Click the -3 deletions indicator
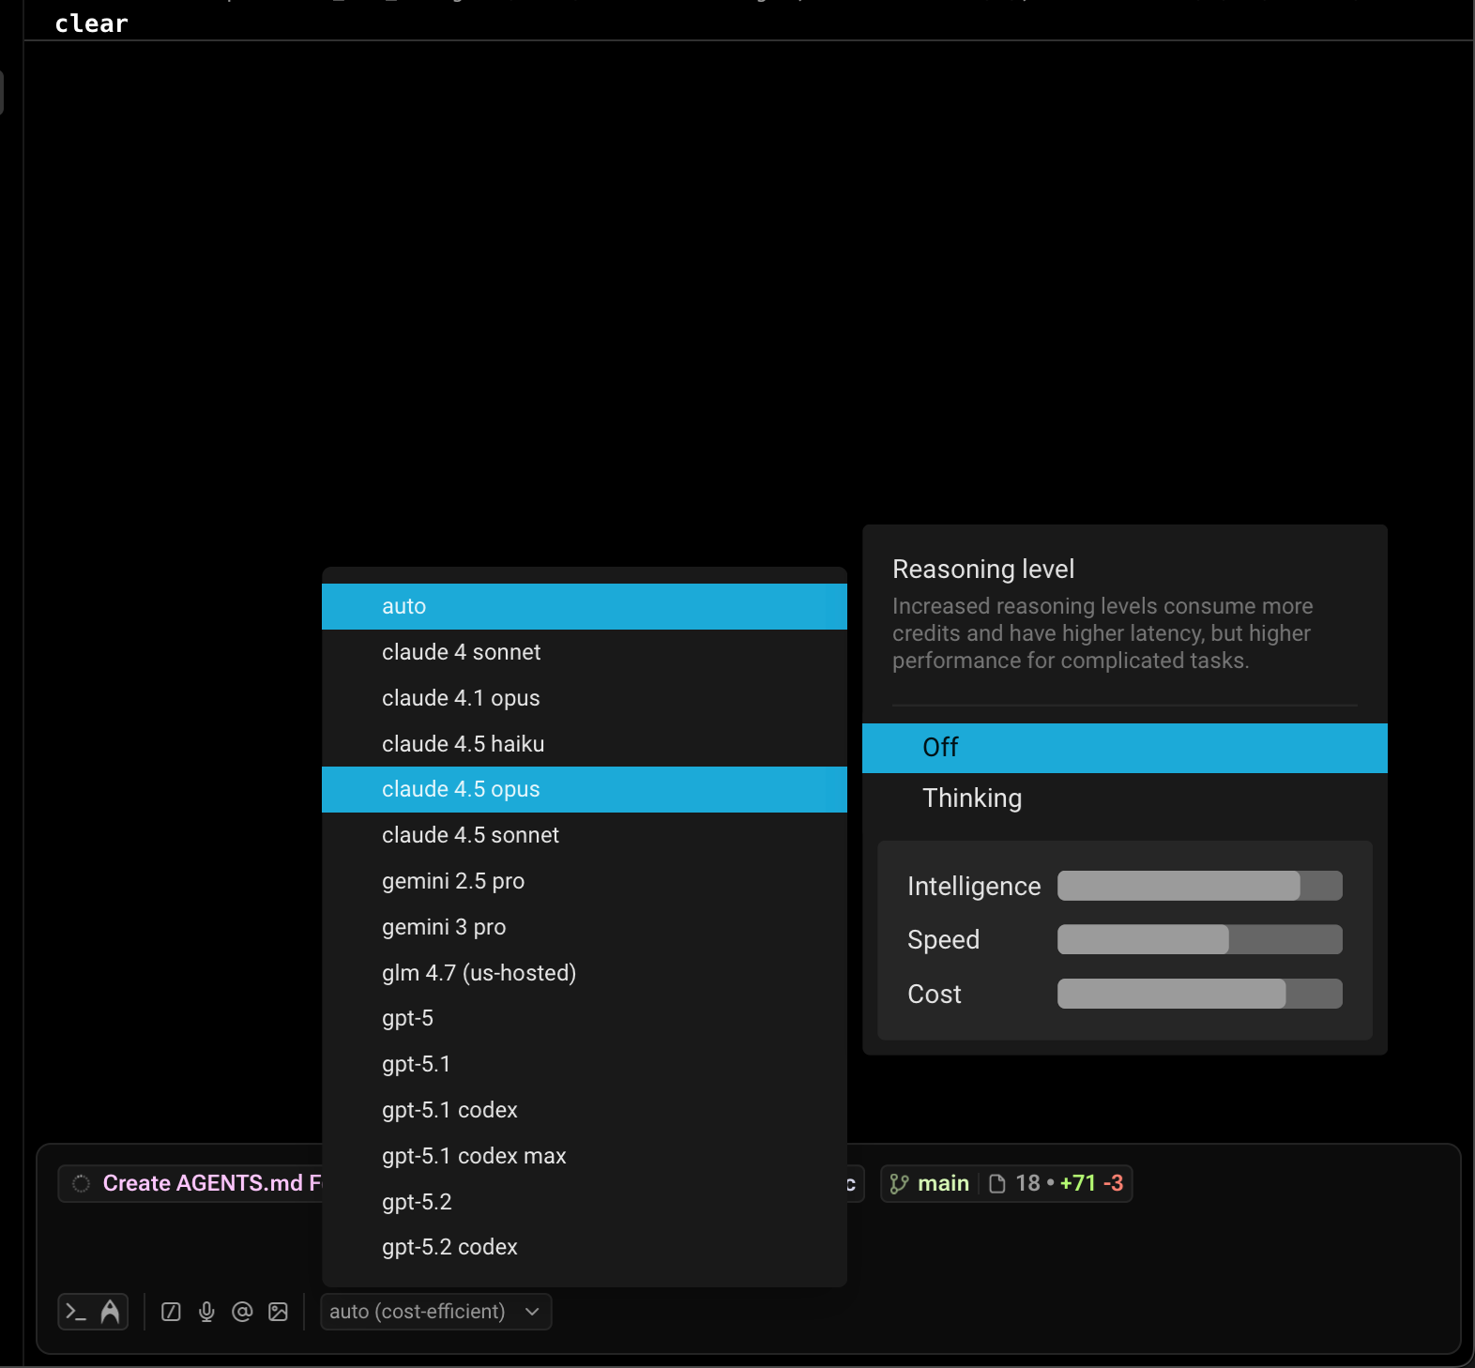 coord(1113,1183)
